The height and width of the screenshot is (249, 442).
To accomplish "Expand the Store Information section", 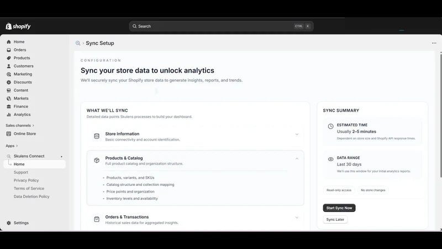I will click(297, 134).
